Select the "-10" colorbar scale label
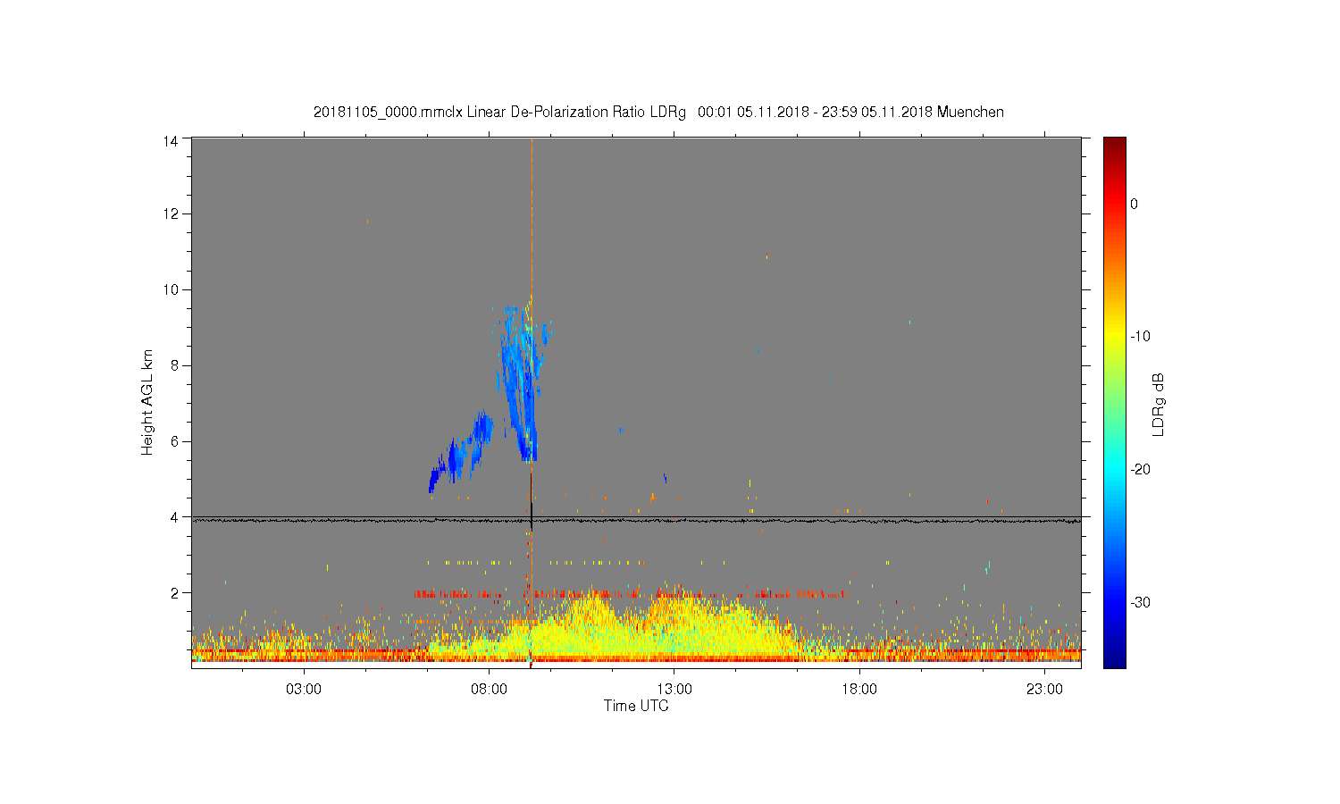 [1139, 337]
